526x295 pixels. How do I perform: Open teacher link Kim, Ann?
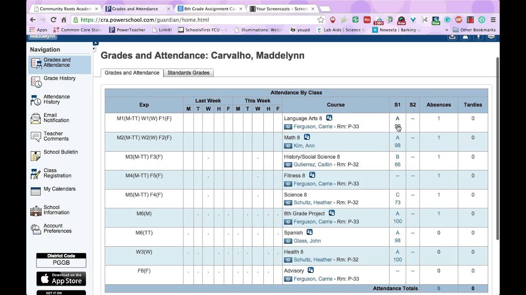coord(304,146)
